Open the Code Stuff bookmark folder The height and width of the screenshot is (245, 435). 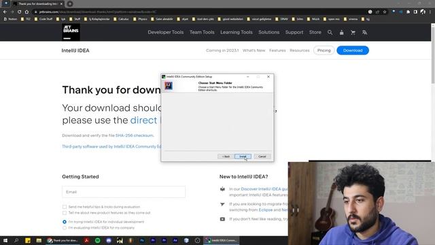[43, 19]
